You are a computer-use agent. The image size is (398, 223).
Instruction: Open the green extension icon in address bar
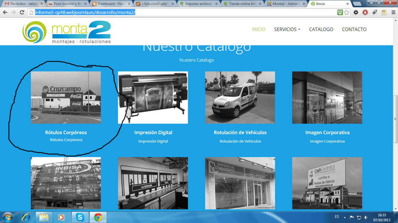point(340,12)
